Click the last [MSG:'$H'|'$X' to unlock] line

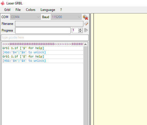[42, 61]
